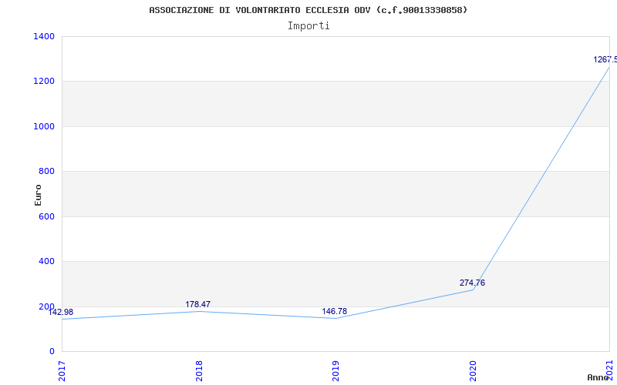
Task: Select the 2018 year axis label
Action: coord(199,371)
